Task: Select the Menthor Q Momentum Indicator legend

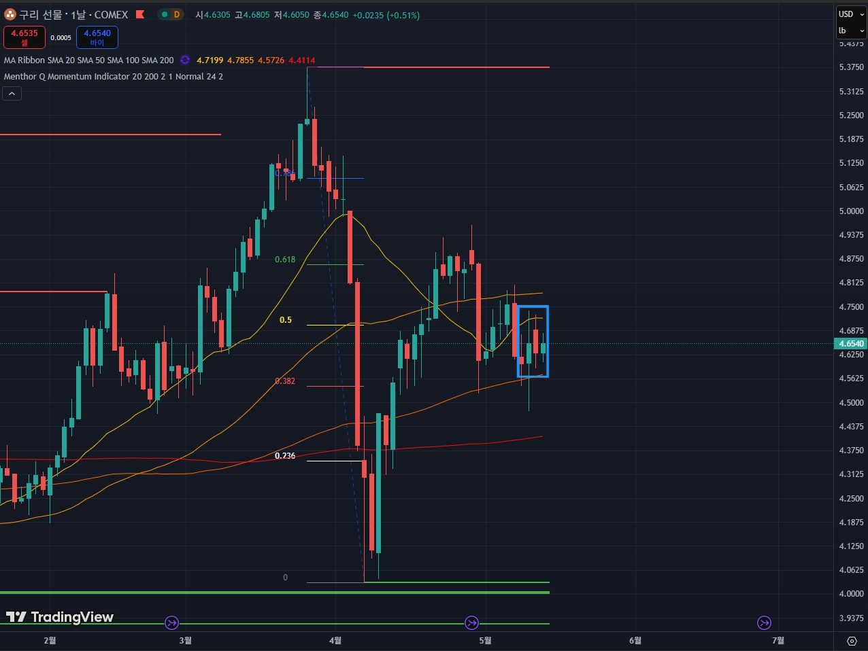Action: coord(113,77)
